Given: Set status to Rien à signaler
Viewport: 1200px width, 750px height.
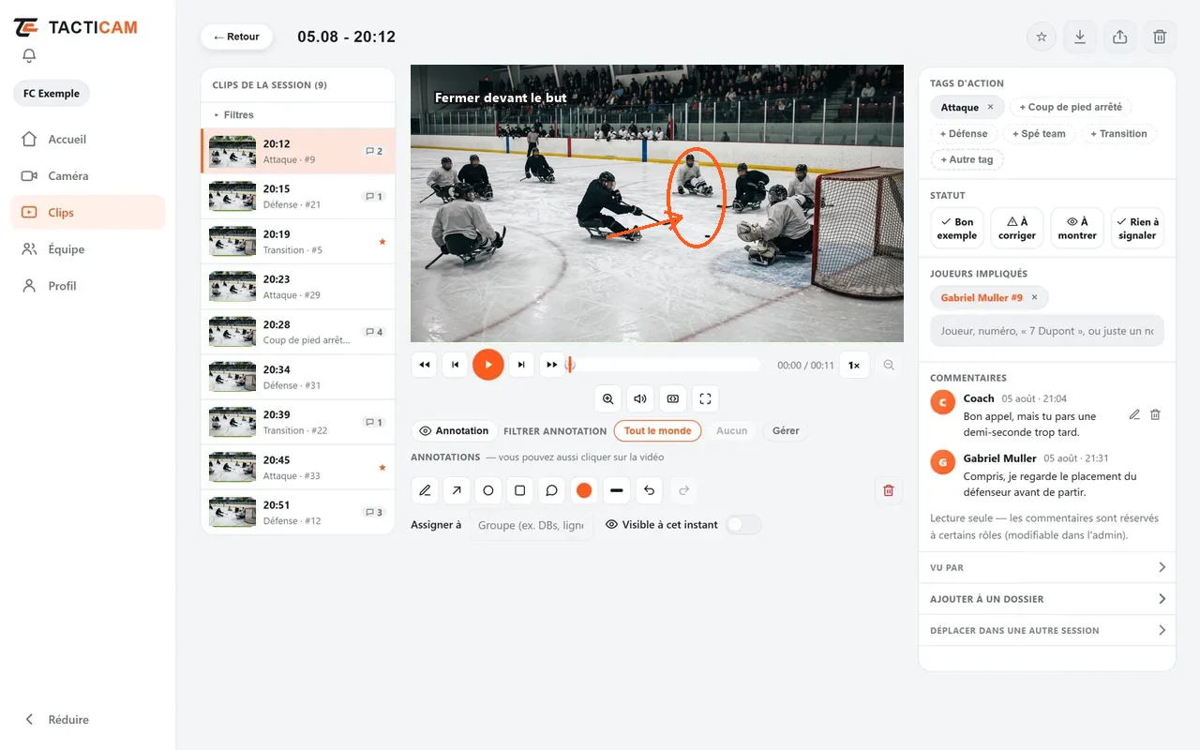Looking at the screenshot, I should coord(1137,229).
